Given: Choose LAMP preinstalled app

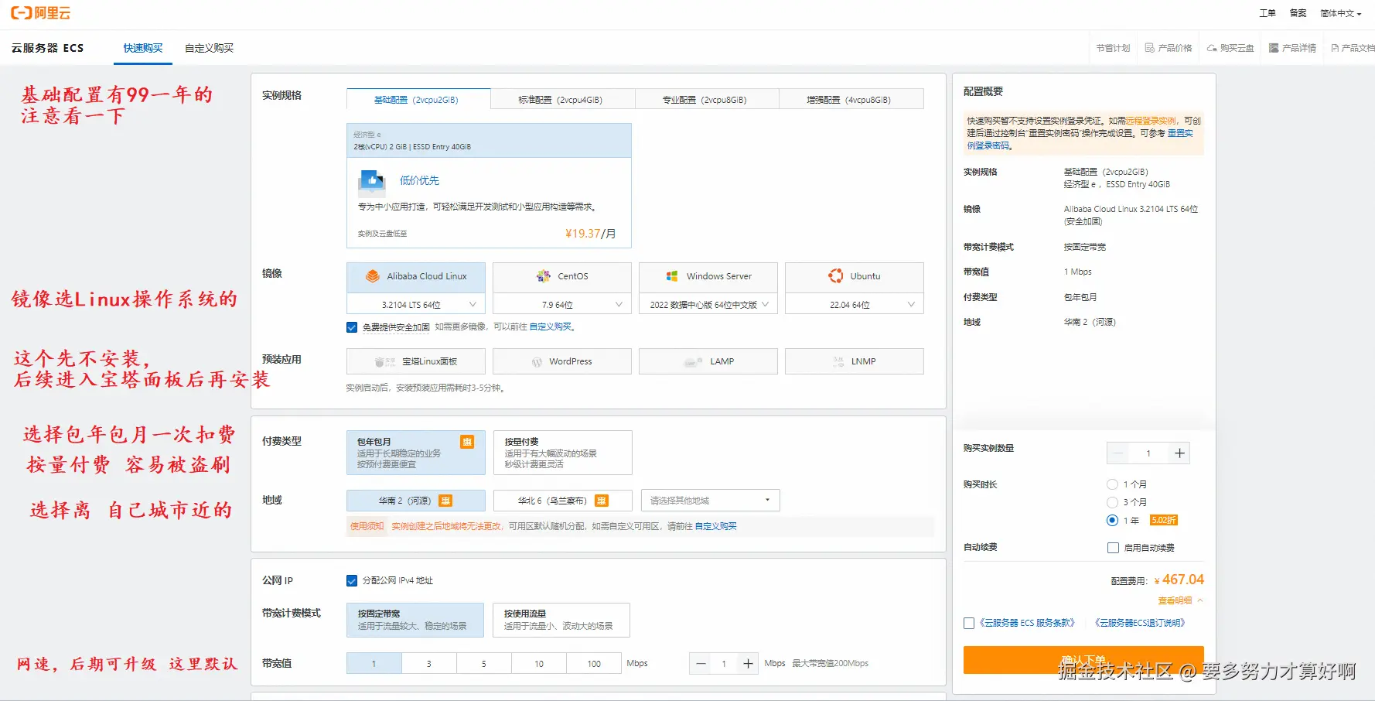Looking at the screenshot, I should point(708,361).
